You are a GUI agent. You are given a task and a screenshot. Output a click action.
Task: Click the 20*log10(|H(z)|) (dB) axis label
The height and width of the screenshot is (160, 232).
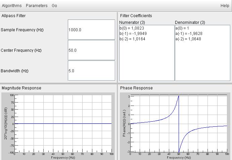(6, 123)
